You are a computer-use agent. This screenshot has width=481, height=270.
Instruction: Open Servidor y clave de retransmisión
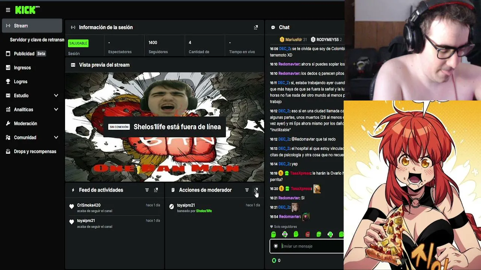tap(37, 40)
